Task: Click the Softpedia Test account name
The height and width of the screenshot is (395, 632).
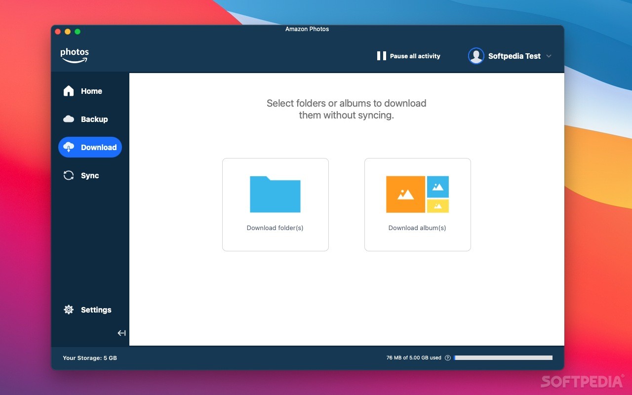Action: [514, 56]
